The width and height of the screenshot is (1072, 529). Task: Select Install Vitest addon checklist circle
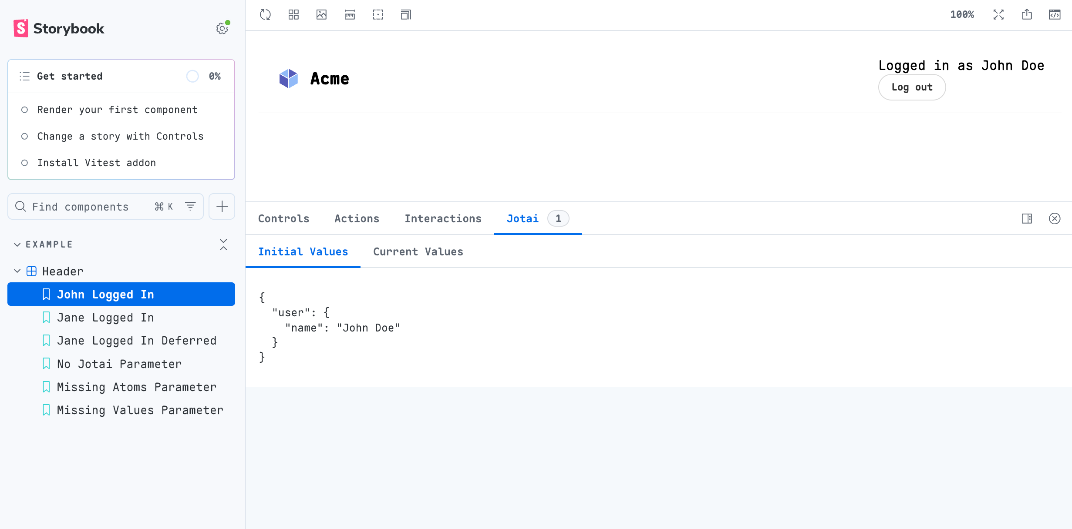25,163
